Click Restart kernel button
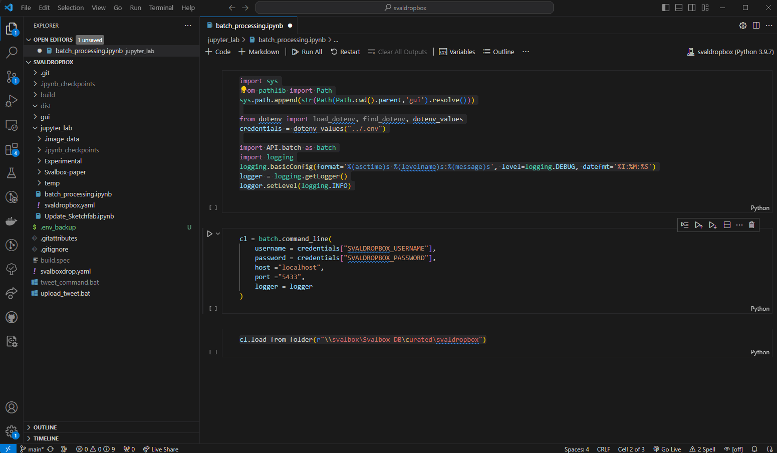777x453 pixels. pos(345,52)
